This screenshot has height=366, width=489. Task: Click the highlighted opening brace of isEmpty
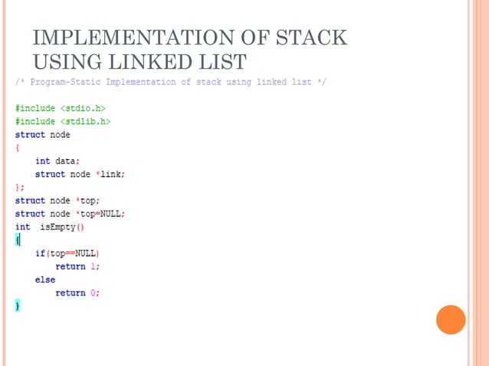pos(18,240)
